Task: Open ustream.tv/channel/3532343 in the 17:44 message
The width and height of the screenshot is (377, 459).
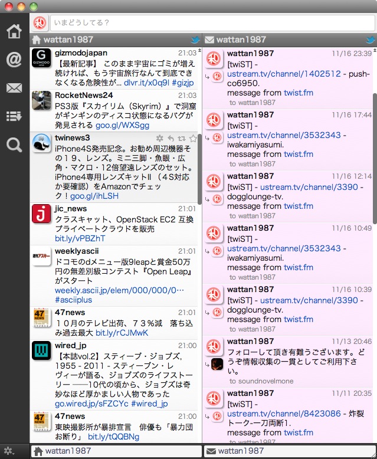Action: pyautogui.click(x=284, y=135)
